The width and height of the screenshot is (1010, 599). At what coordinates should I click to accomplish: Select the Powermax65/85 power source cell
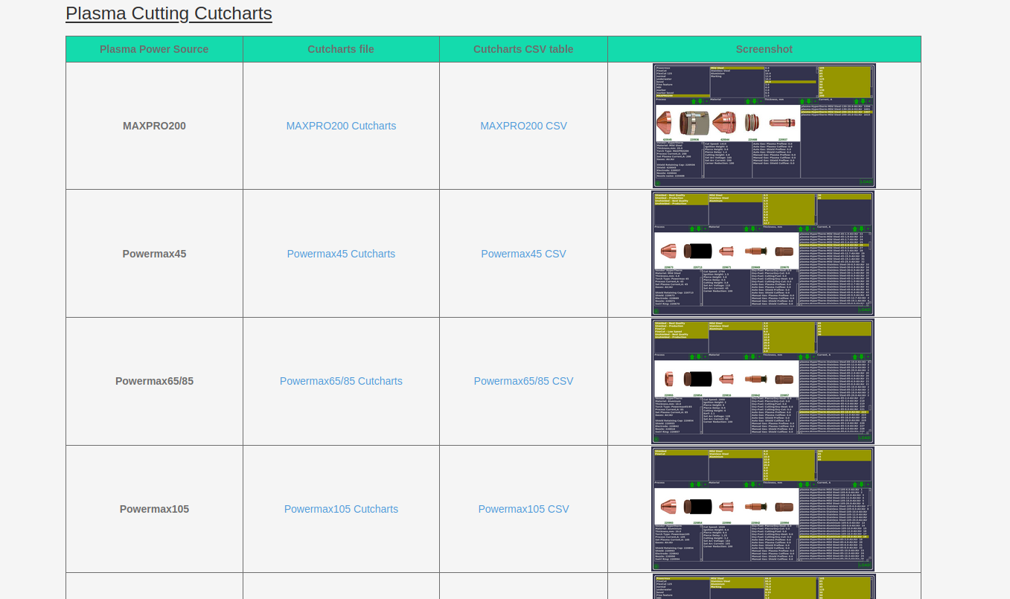[154, 381]
